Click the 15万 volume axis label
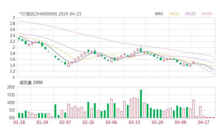 tap(11, 95)
